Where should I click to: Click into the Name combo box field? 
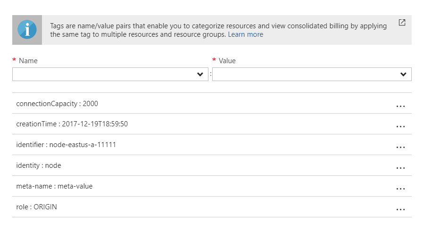pyautogui.click(x=110, y=74)
